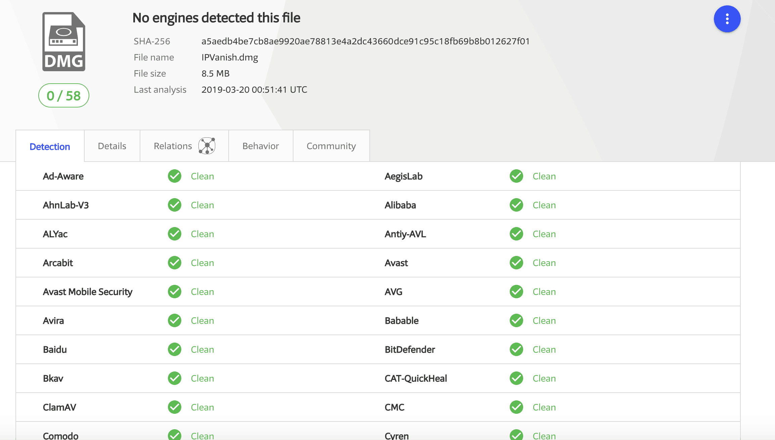The height and width of the screenshot is (440, 775).
Task: Select the file size 8.5 MB value
Action: [x=215, y=73]
